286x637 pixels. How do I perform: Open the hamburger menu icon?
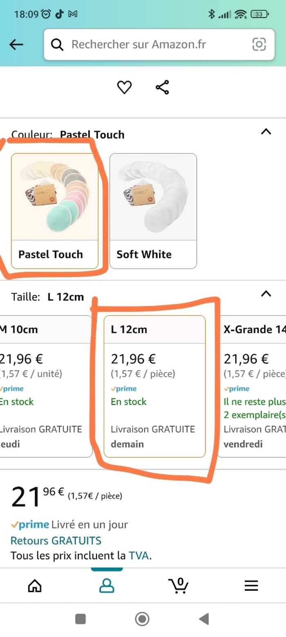(x=251, y=586)
